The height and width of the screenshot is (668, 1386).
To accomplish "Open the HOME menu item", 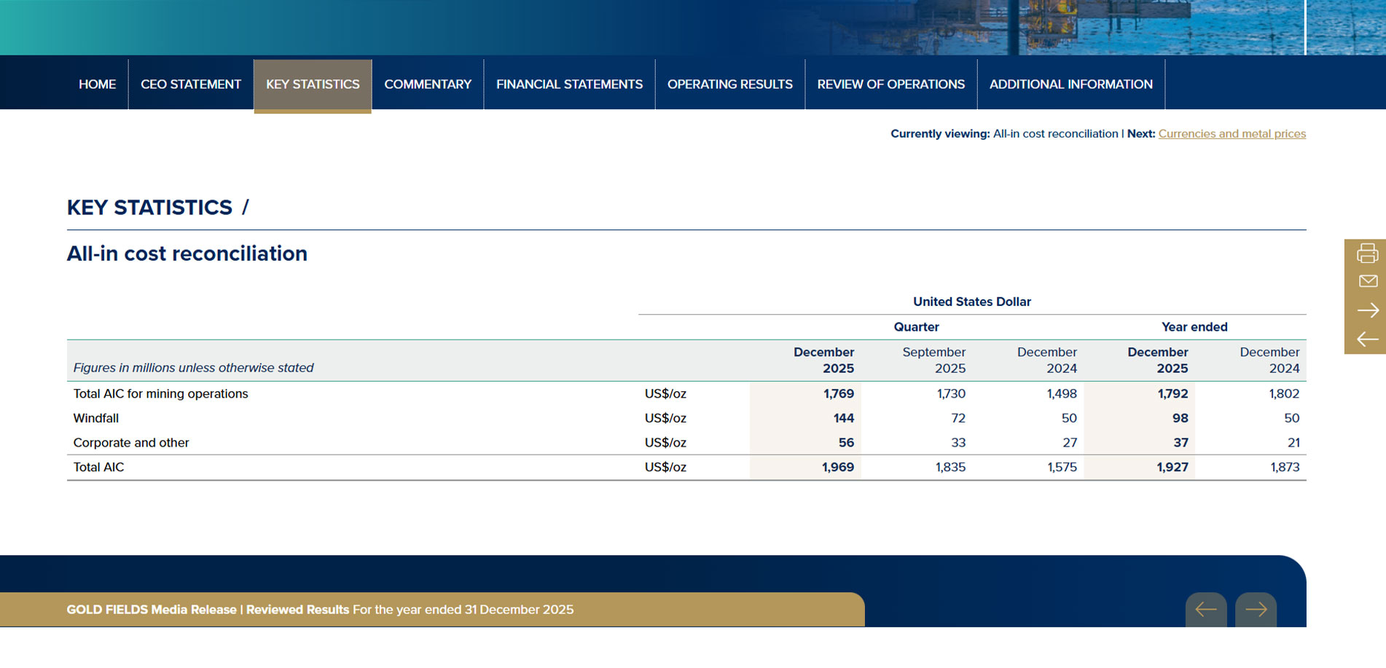I will click(x=97, y=85).
